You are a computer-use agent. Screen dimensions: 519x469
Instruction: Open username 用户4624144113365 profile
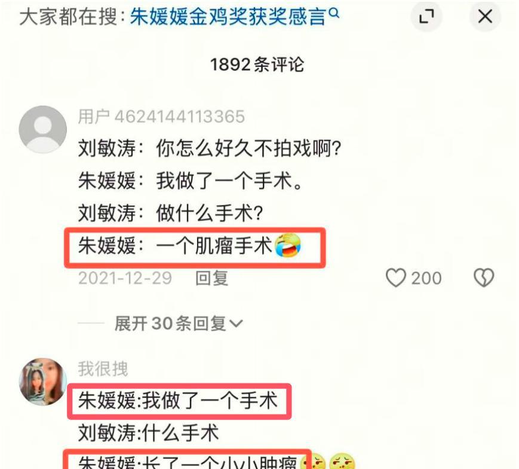[161, 117]
